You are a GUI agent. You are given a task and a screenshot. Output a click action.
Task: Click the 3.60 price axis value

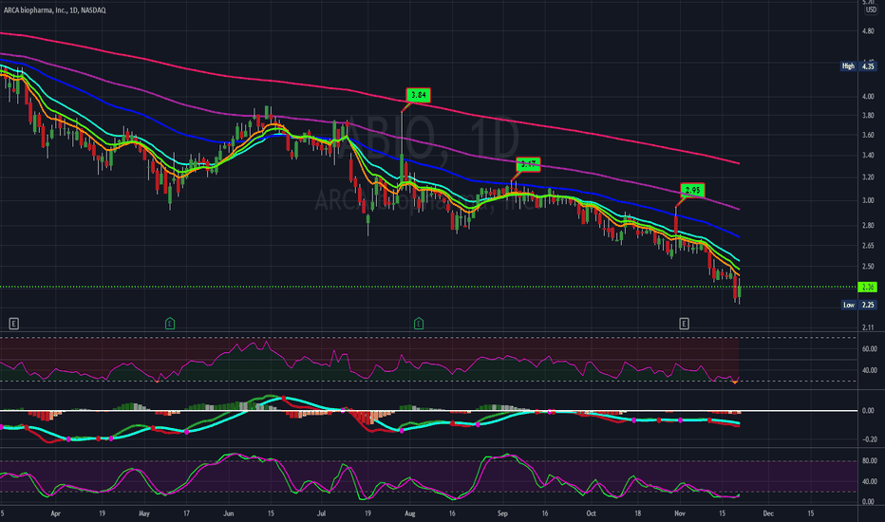(868, 135)
